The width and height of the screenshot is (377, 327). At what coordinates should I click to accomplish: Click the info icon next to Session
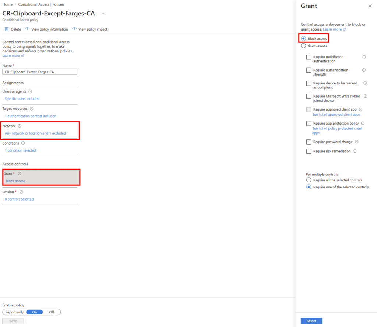(21, 192)
